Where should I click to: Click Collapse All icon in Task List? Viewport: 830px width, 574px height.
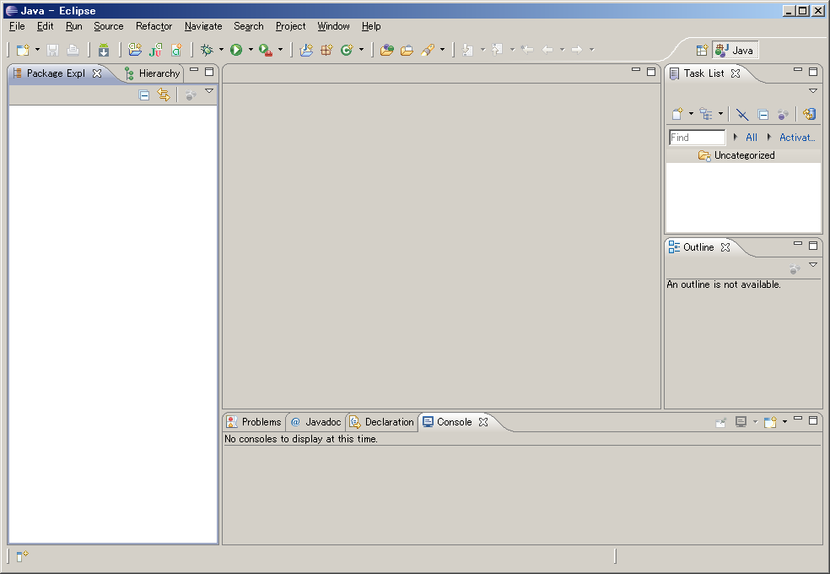click(x=763, y=114)
